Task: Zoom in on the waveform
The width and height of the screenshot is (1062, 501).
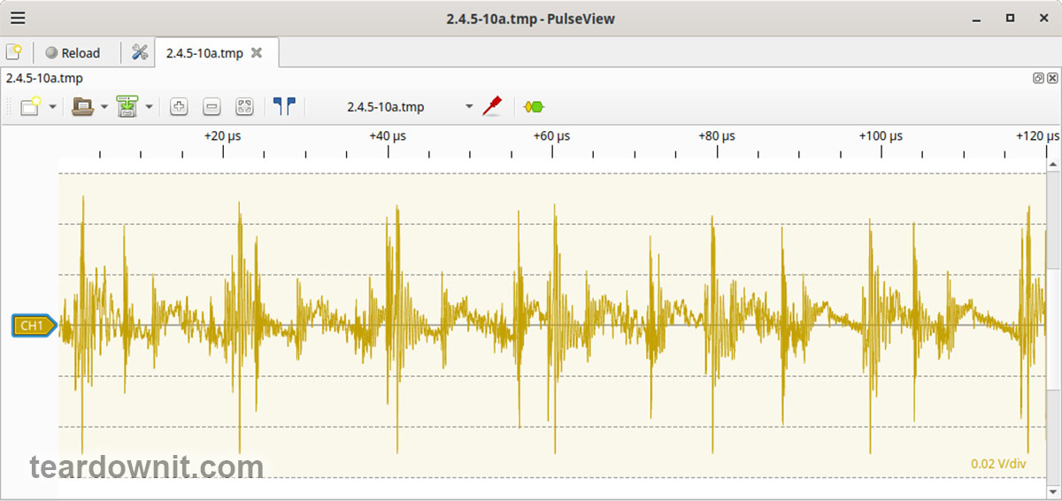Action: click(x=179, y=106)
